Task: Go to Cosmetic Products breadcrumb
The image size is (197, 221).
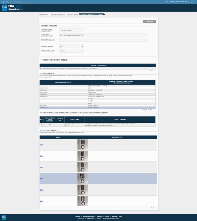Action: click(72, 14)
